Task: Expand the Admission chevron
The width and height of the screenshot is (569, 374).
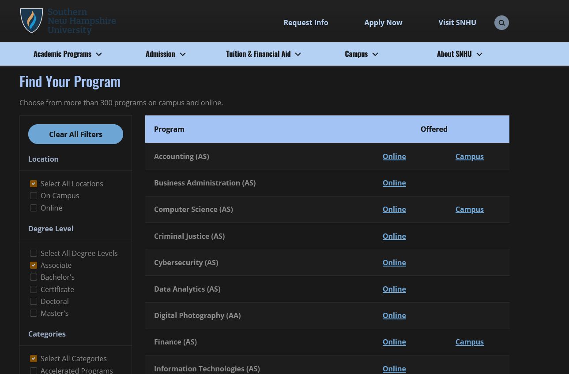Action: point(183,54)
